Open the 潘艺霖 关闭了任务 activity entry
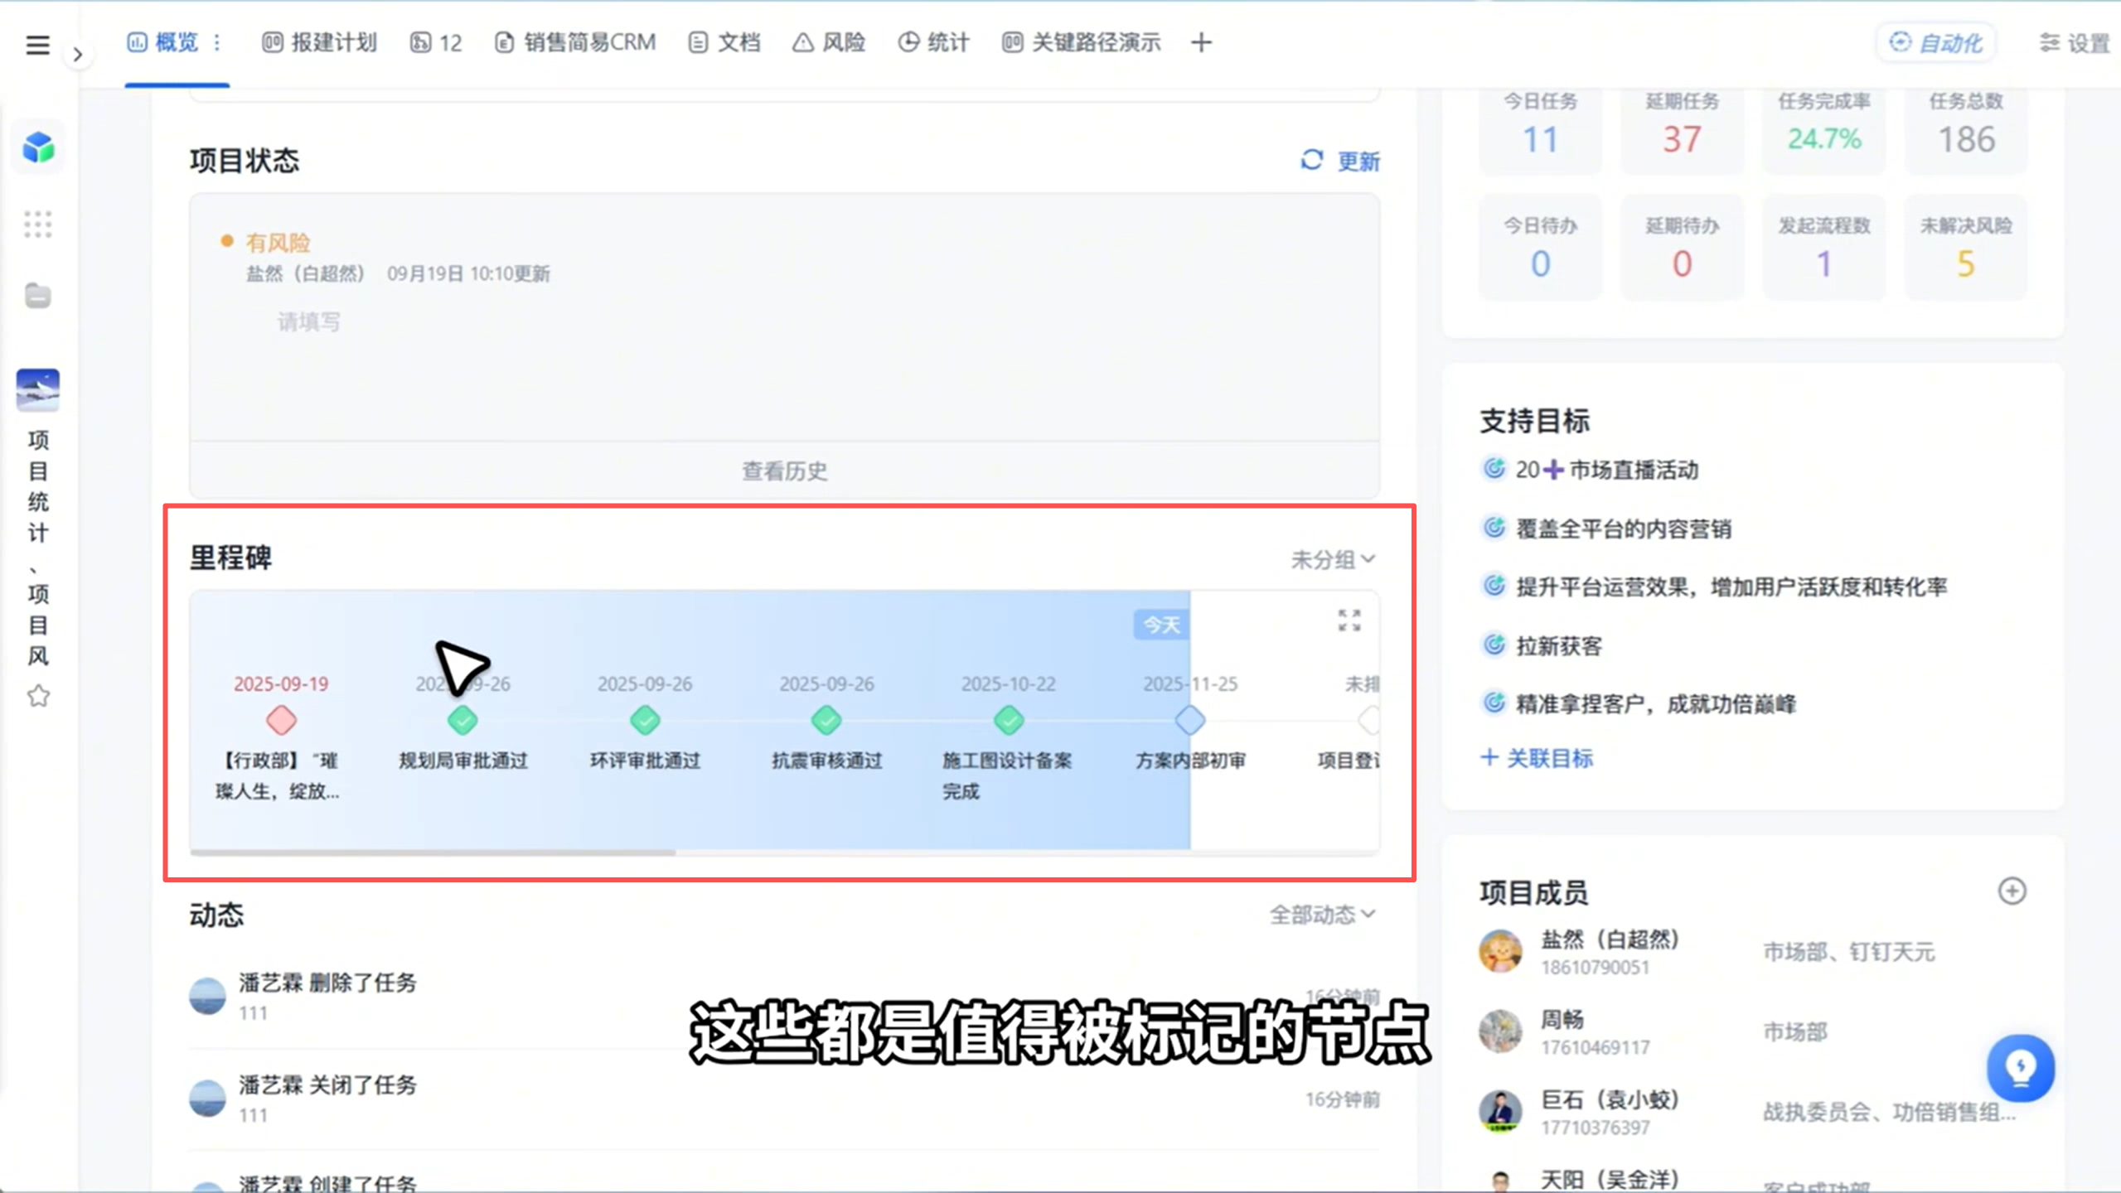Image resolution: width=2121 pixels, height=1193 pixels. click(x=784, y=1099)
